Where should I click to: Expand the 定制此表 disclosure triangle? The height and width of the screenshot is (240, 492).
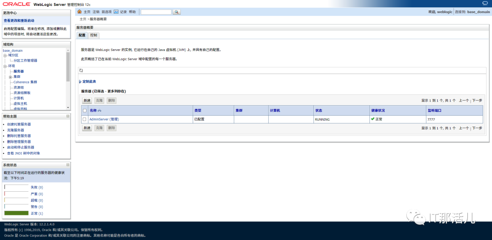click(x=80, y=82)
